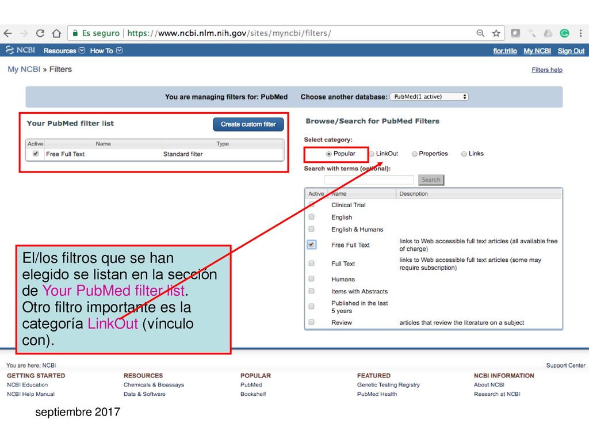Open the browser home page icon
Viewport: 589px width, 442px height.
tap(56, 33)
